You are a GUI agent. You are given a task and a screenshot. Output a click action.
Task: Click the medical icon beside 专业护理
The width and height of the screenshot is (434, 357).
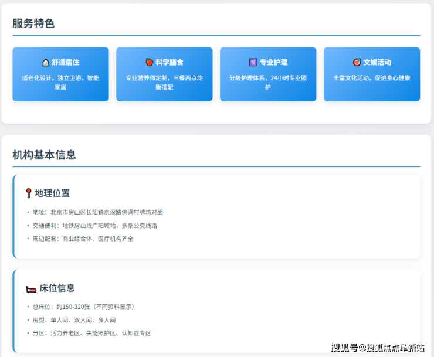(x=253, y=62)
